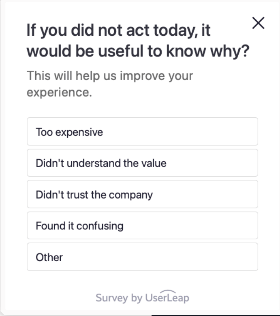The width and height of the screenshot is (280, 316).
Task: Click the word 'experience.' in the subtitle
Action: point(59,93)
